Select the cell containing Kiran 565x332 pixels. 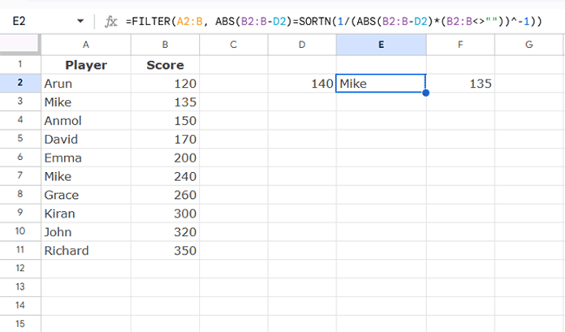pos(86,213)
